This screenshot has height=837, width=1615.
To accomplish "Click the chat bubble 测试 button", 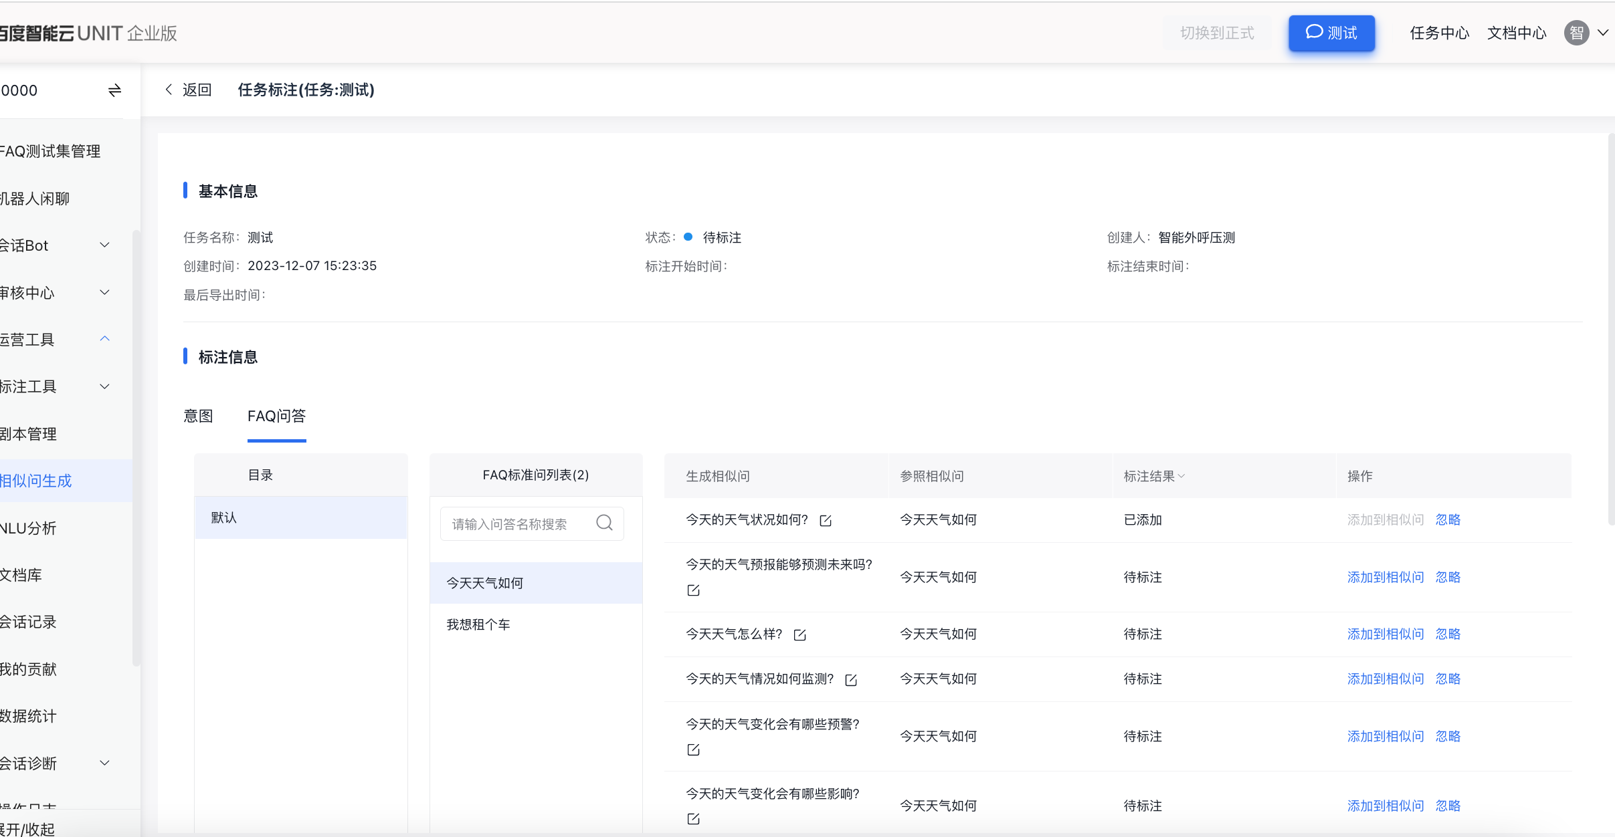I will [1331, 33].
